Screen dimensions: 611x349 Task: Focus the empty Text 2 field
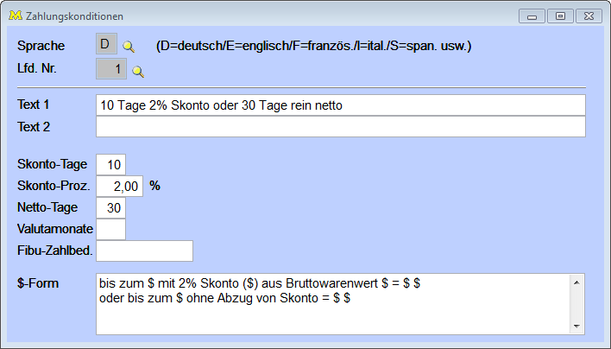pyautogui.click(x=340, y=127)
